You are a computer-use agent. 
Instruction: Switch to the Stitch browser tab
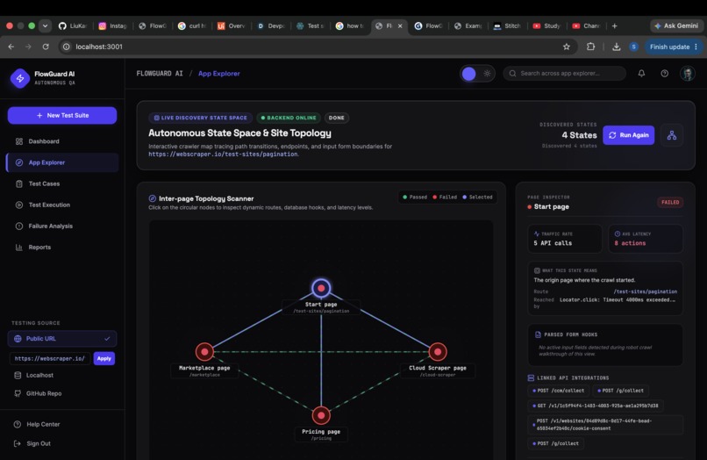(508, 25)
